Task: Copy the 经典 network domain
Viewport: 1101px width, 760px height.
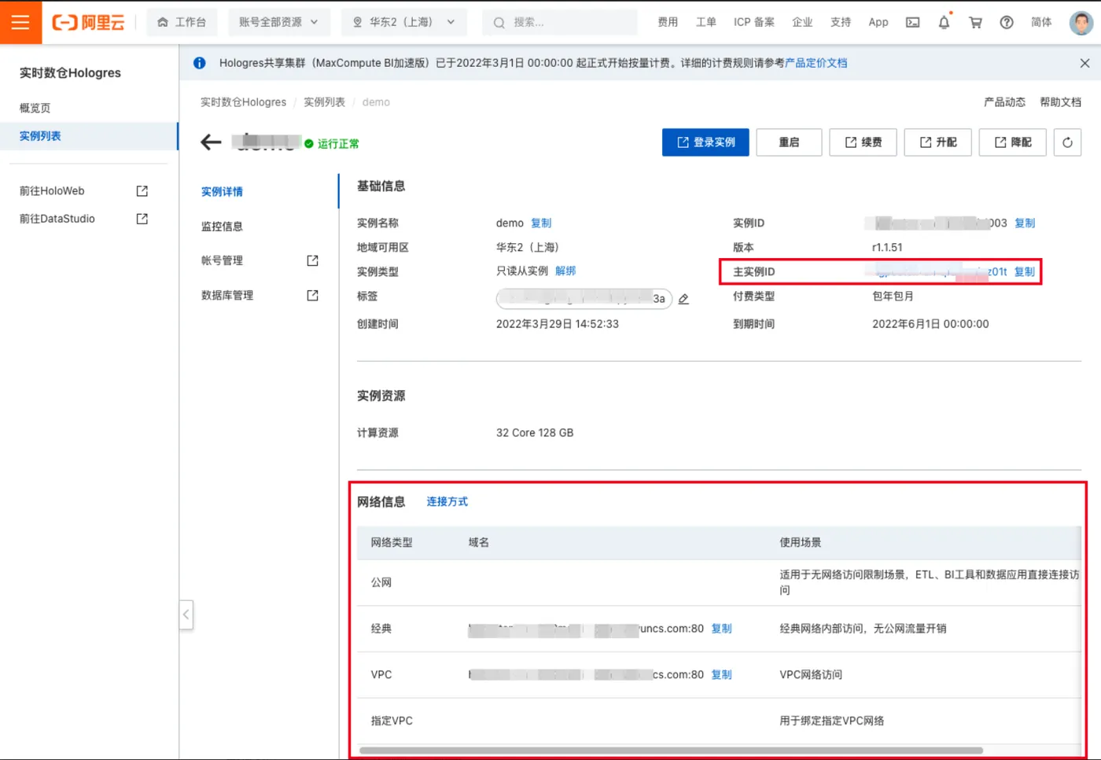Action: coord(721,629)
